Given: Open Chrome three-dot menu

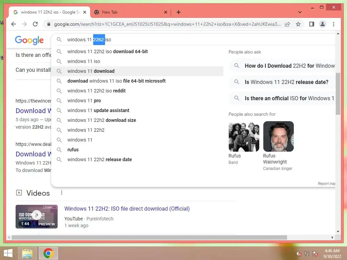Looking at the screenshot, I should point(333,24).
